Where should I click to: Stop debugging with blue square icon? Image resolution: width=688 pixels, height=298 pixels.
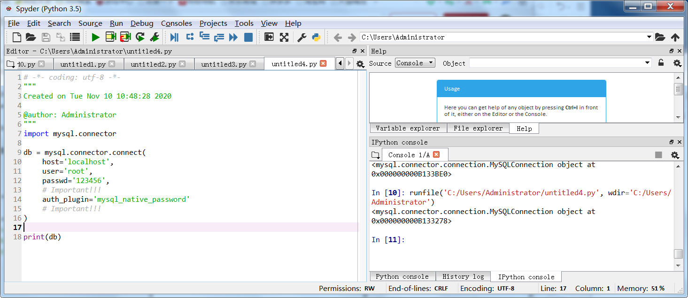[x=248, y=37]
